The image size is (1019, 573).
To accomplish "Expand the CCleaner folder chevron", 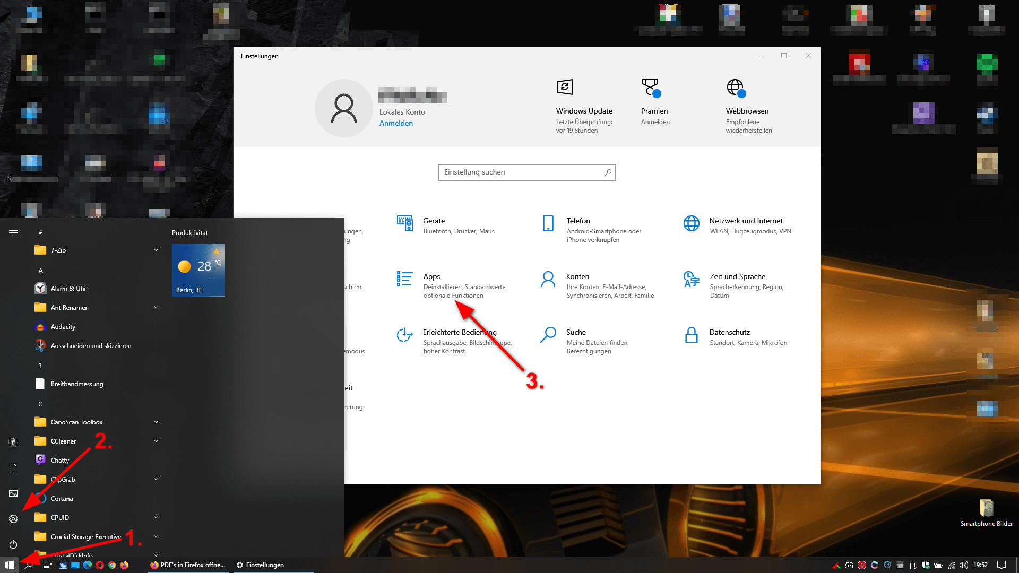I will pyautogui.click(x=156, y=441).
